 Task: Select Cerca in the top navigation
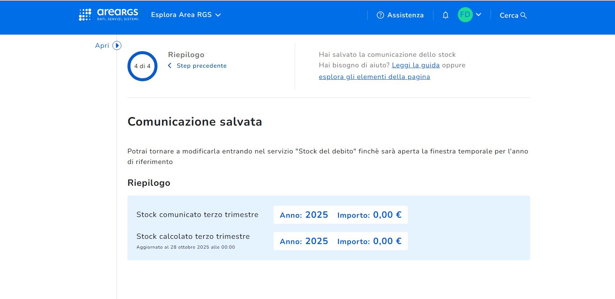509,15
